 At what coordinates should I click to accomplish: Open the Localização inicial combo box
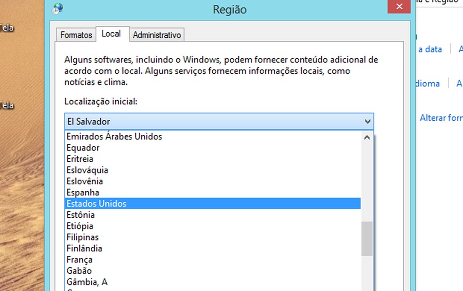[219, 121]
